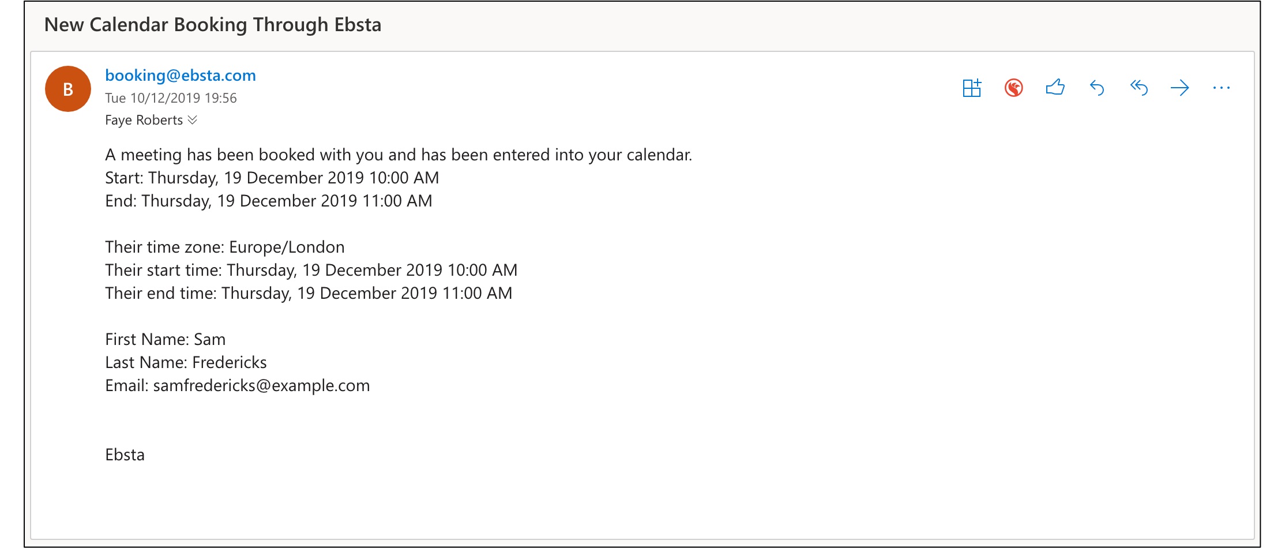Click the booking@ebsta.com sender link

click(181, 76)
